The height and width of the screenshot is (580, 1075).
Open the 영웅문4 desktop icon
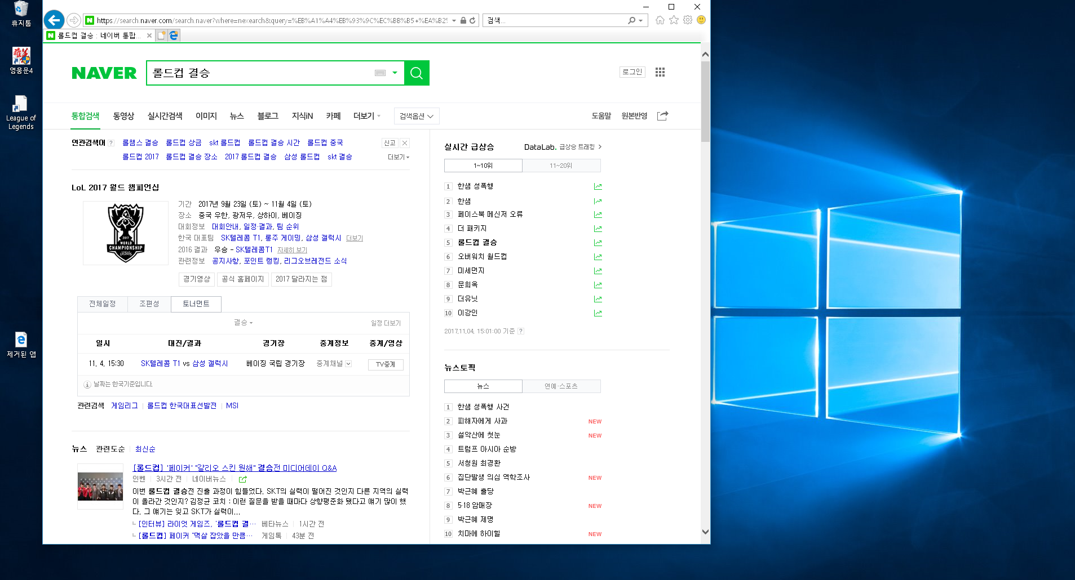(21, 60)
